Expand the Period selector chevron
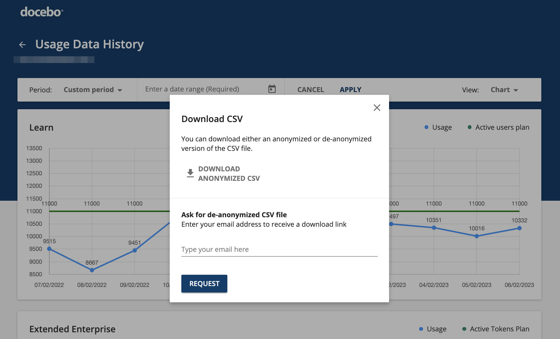The image size is (560, 339). (x=120, y=90)
